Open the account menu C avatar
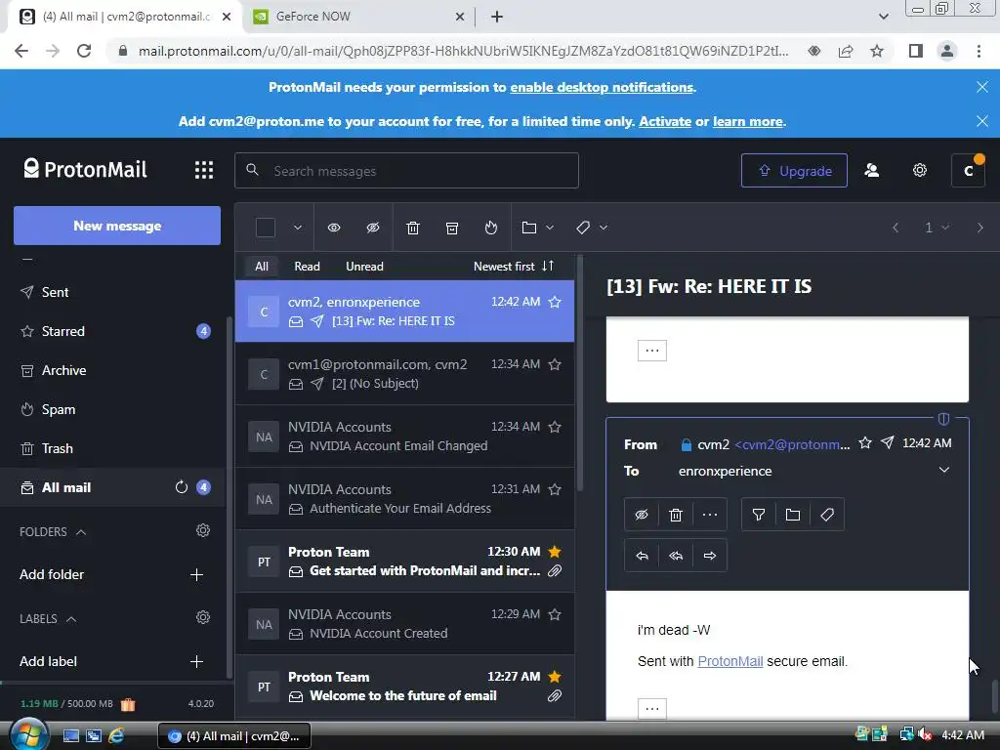 coord(968,170)
